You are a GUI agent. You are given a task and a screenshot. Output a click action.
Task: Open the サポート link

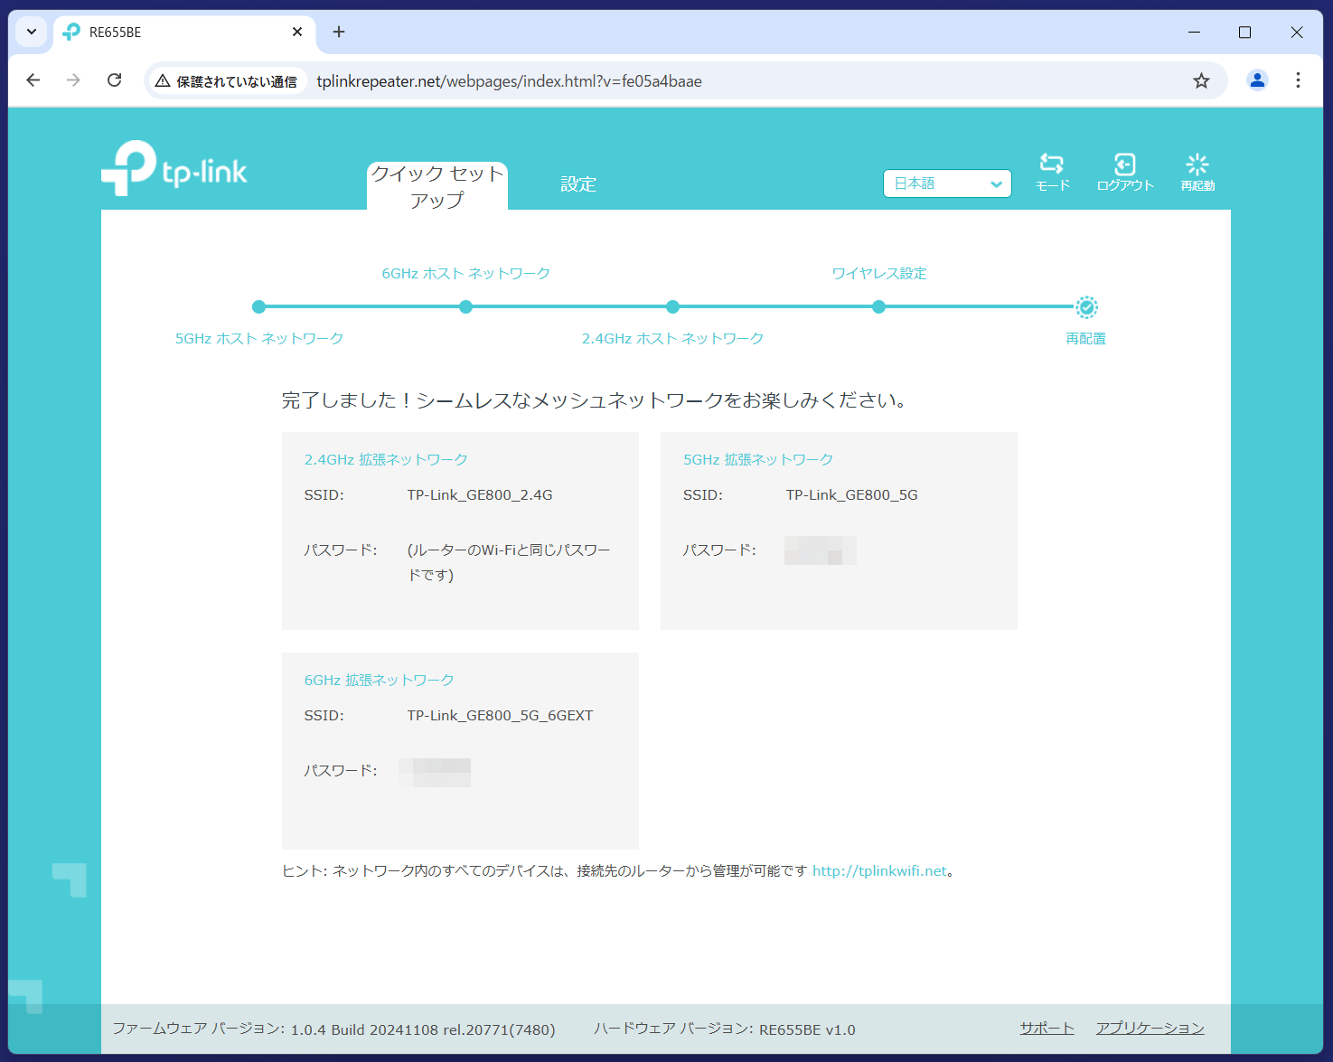click(x=1047, y=1029)
